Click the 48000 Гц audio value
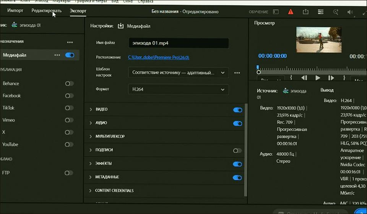This screenshot has height=214, width=367. (x=285, y=154)
